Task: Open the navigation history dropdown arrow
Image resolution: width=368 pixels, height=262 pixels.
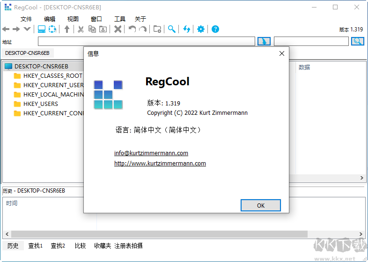Action: [27, 29]
